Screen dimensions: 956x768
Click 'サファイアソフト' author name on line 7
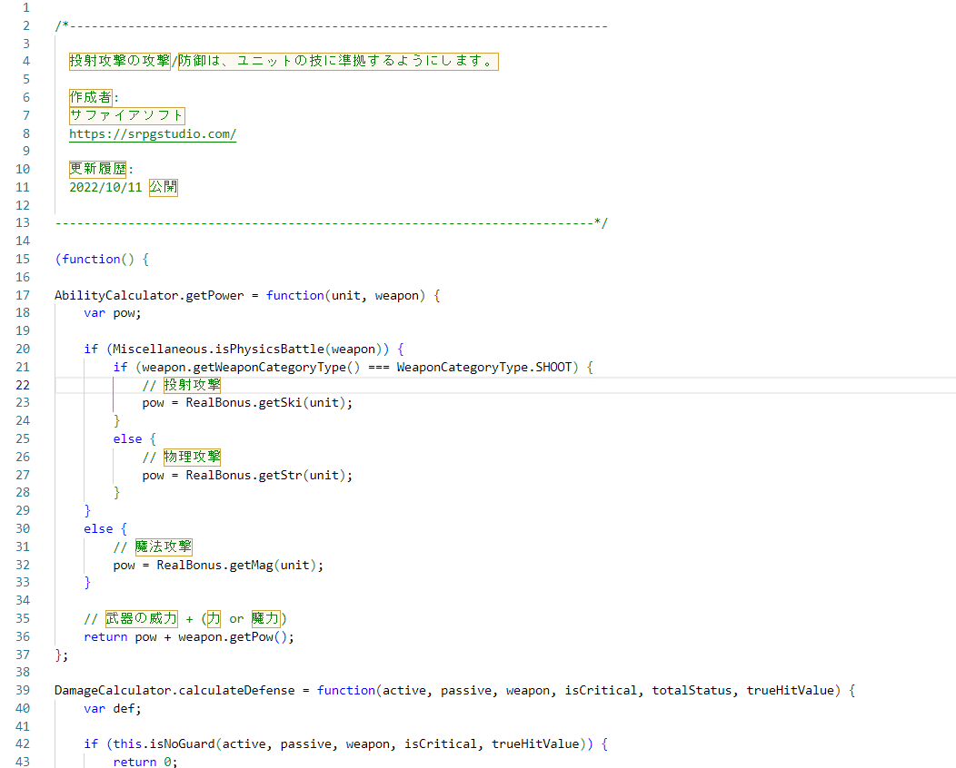pyautogui.click(x=127, y=115)
